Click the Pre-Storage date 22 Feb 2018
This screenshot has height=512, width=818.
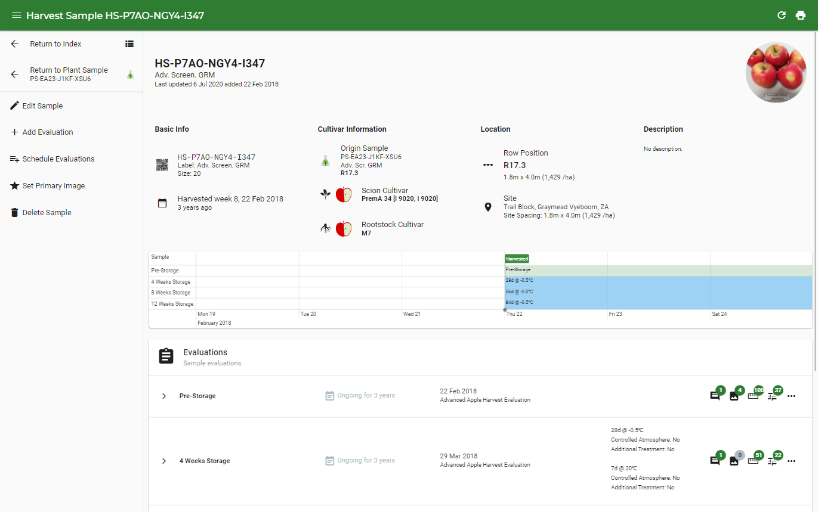[x=458, y=392]
